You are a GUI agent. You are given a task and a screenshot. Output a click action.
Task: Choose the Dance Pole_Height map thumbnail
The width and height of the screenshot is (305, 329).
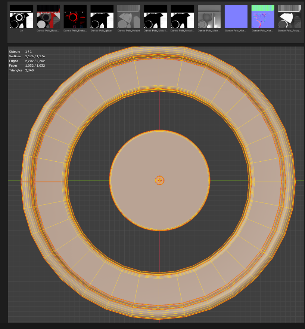(129, 16)
